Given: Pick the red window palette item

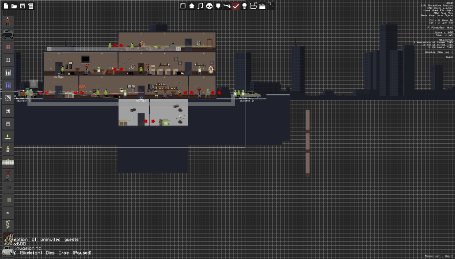Looking at the screenshot, I should tap(8, 47).
